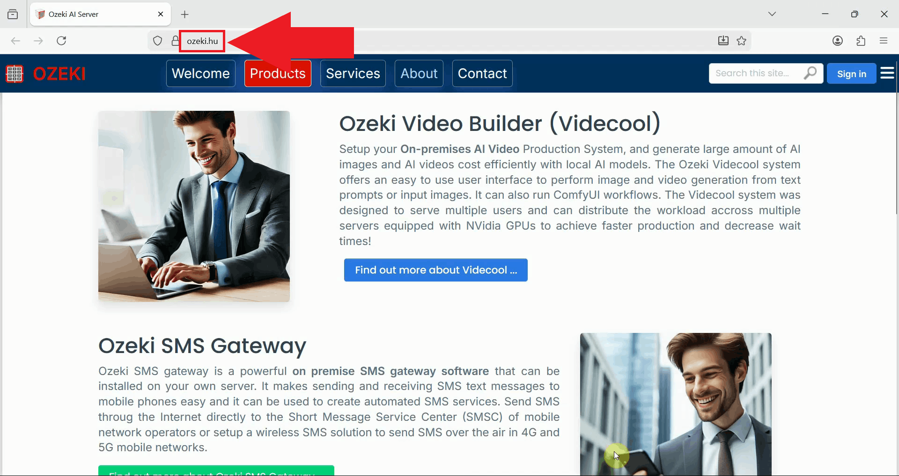The height and width of the screenshot is (476, 899).
Task: Click the site search input field
Action: [x=754, y=73]
